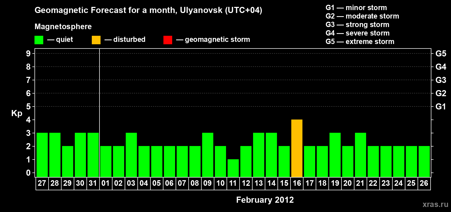The image size is (451, 212).
Task: Select the orange bar above day 16
Action: tap(297, 148)
